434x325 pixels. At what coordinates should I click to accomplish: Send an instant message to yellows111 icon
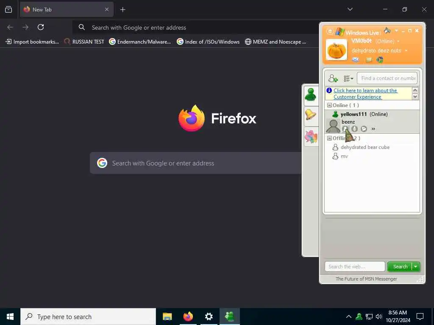(345, 129)
